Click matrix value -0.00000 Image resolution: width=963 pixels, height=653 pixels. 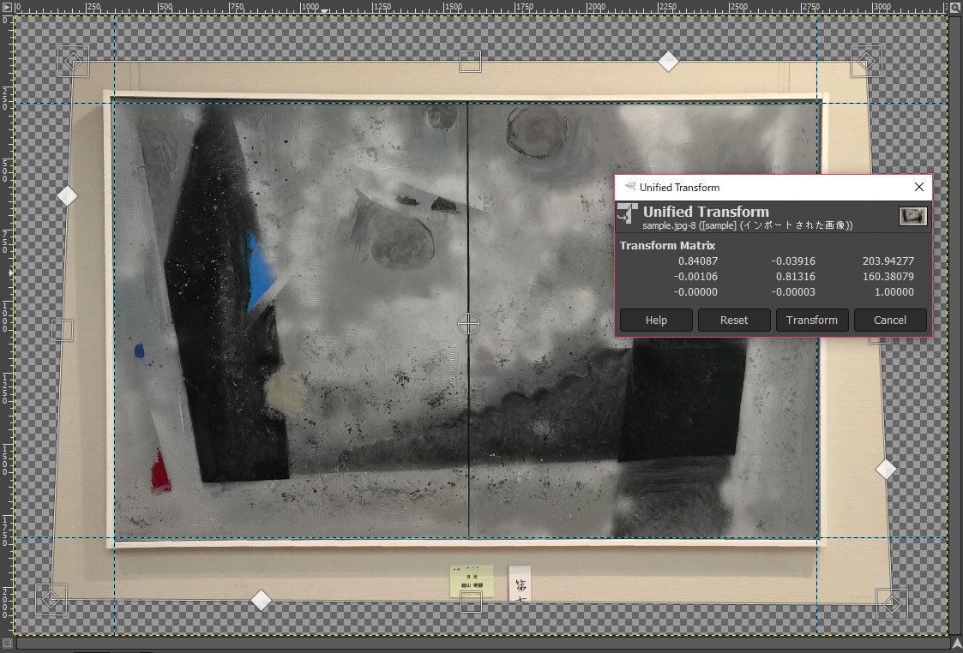pyautogui.click(x=695, y=292)
